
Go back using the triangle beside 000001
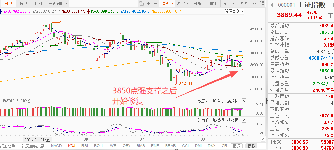tap(272, 5)
